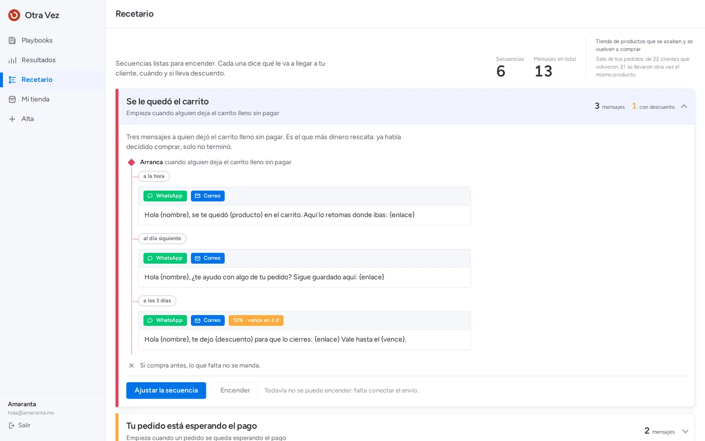Image resolution: width=705 pixels, height=441 pixels.
Task: Click the 'a la hora' timing pill
Action: click(x=154, y=176)
